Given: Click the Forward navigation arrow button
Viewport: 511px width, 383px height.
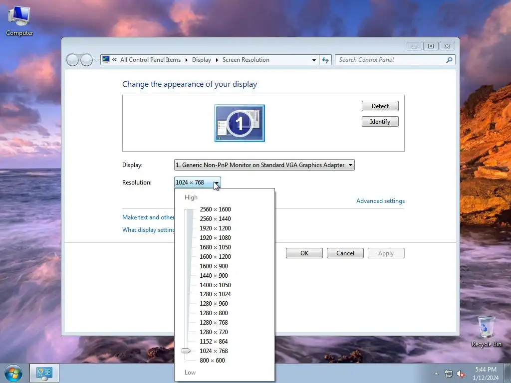Looking at the screenshot, I should (x=86, y=60).
